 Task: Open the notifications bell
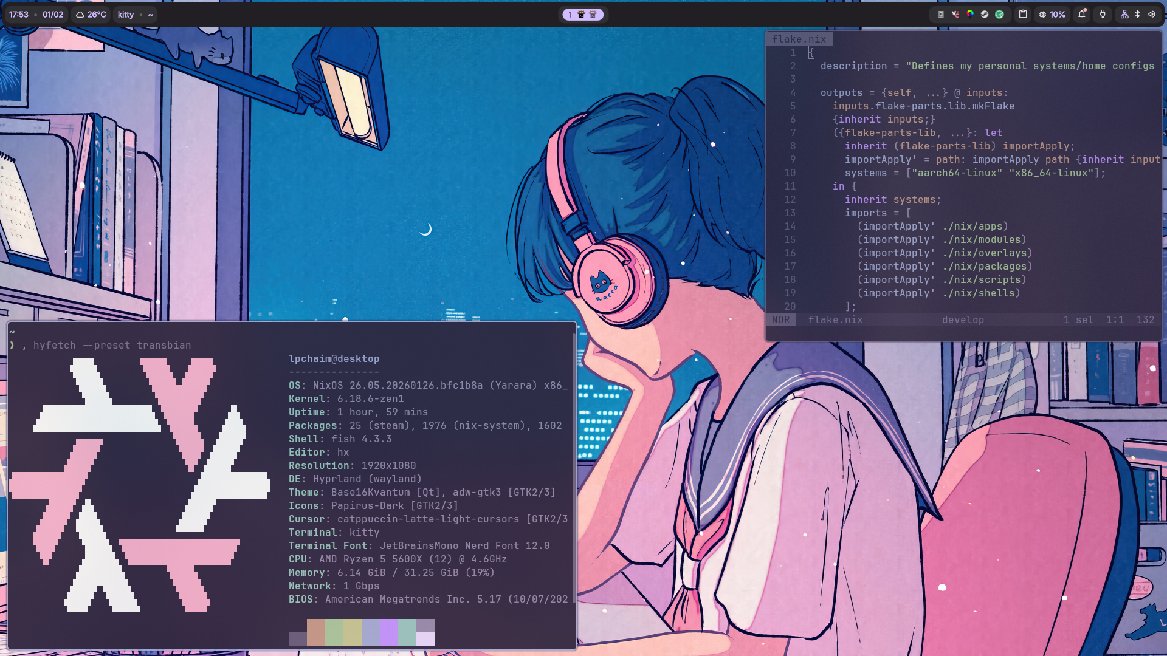1082,15
